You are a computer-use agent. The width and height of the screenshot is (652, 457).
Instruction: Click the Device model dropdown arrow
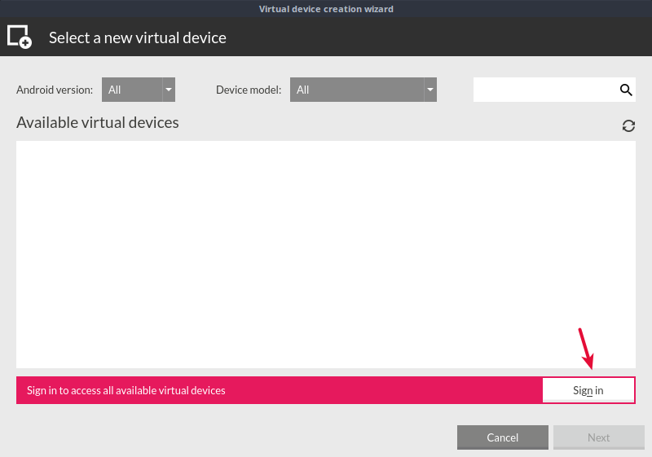click(x=430, y=90)
